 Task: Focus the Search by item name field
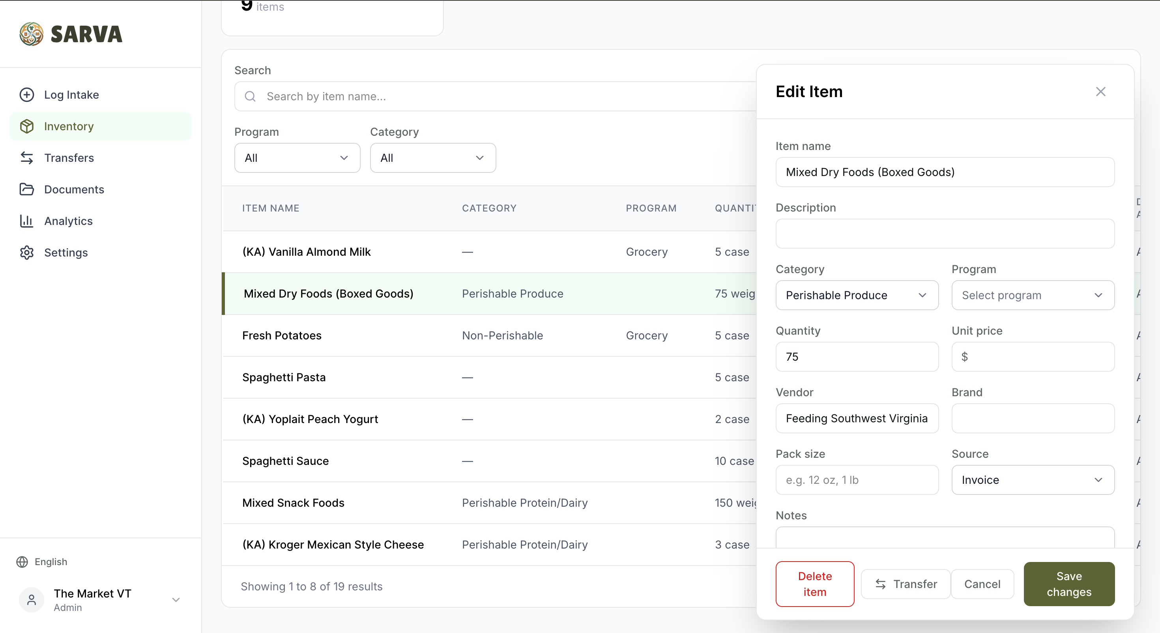point(495,96)
